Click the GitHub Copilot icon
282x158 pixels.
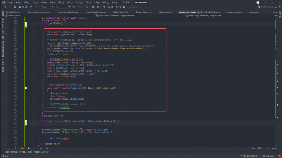(258, 7)
